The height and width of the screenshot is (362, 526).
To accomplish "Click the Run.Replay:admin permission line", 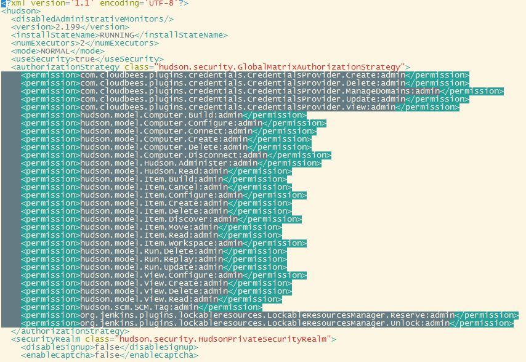I will click(154, 260).
